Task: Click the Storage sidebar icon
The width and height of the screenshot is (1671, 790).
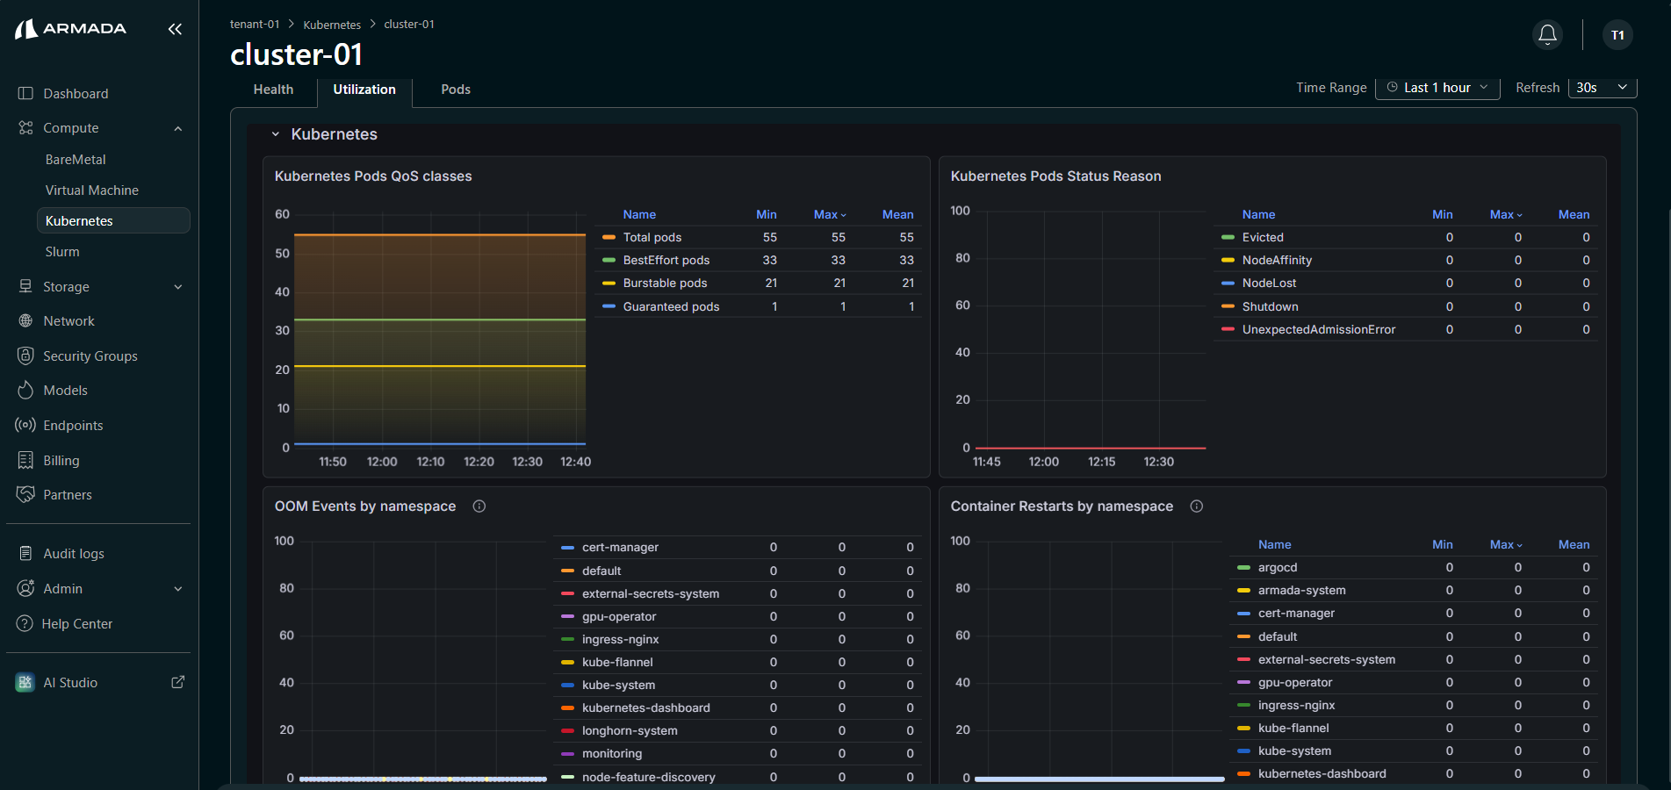Action: (x=25, y=287)
